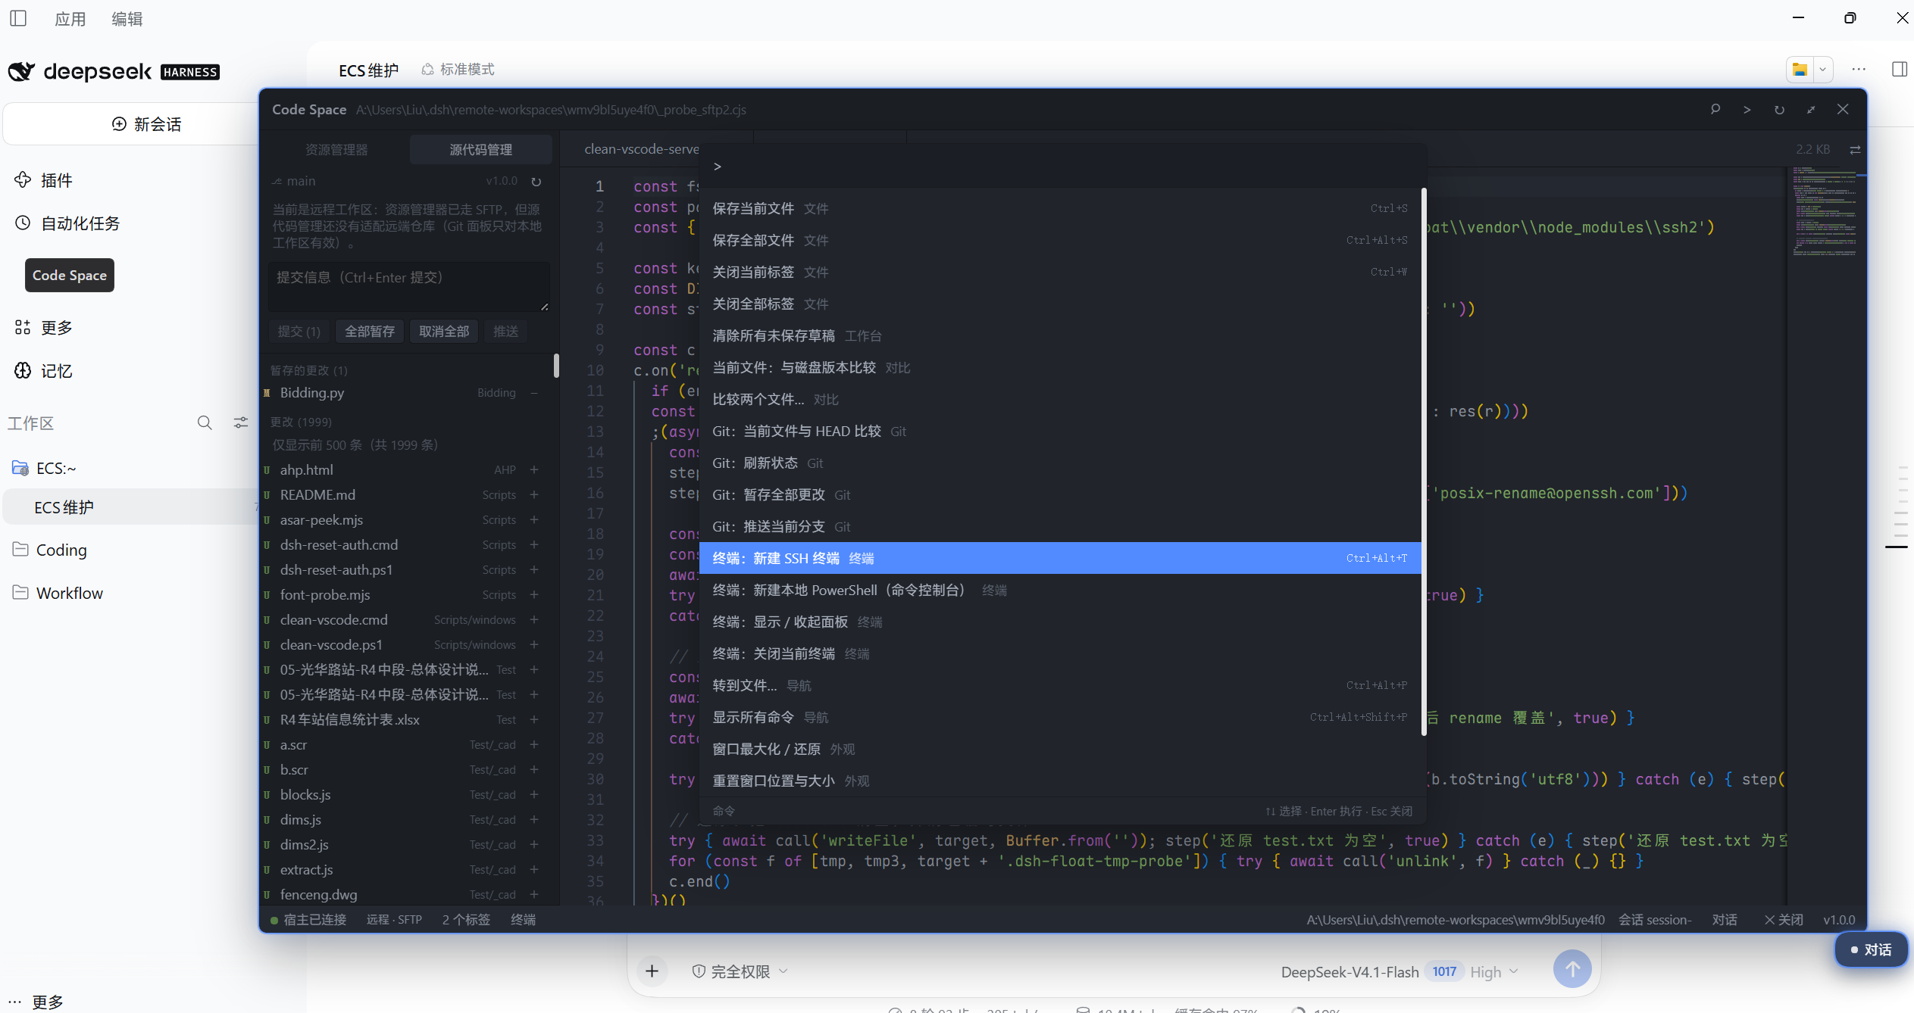
Task: Click the search icon in Code Space title bar
Action: point(1715,110)
